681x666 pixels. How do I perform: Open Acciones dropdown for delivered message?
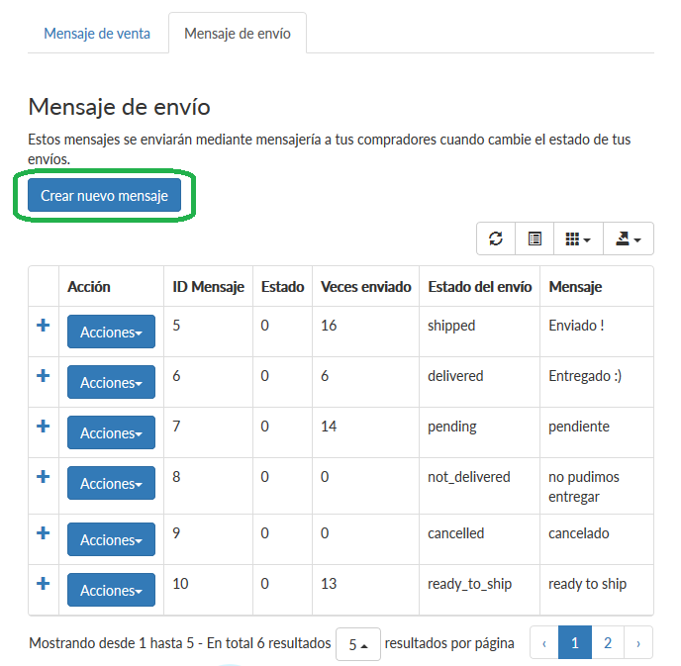point(111,382)
